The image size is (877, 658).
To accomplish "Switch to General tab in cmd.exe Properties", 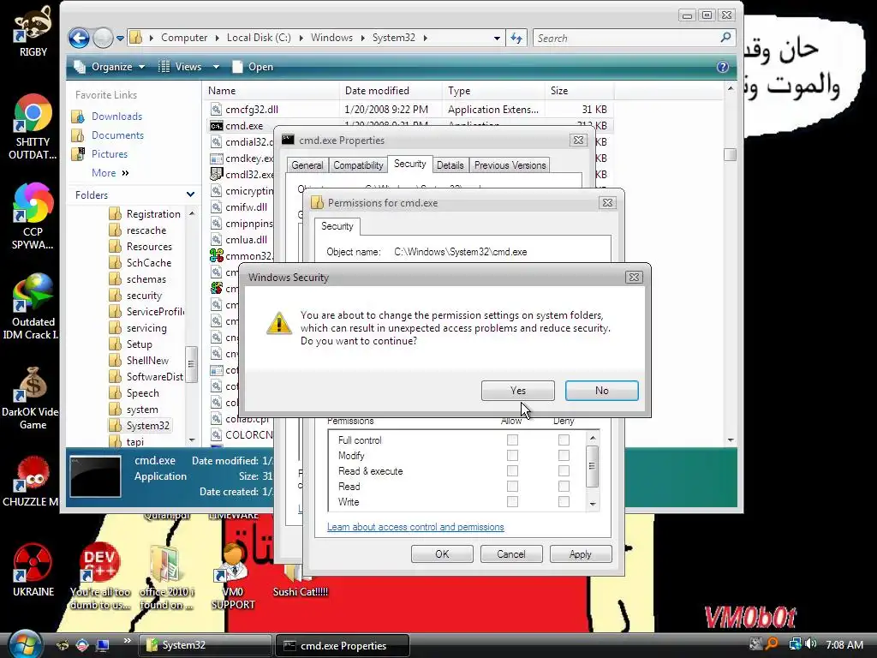I will [307, 165].
